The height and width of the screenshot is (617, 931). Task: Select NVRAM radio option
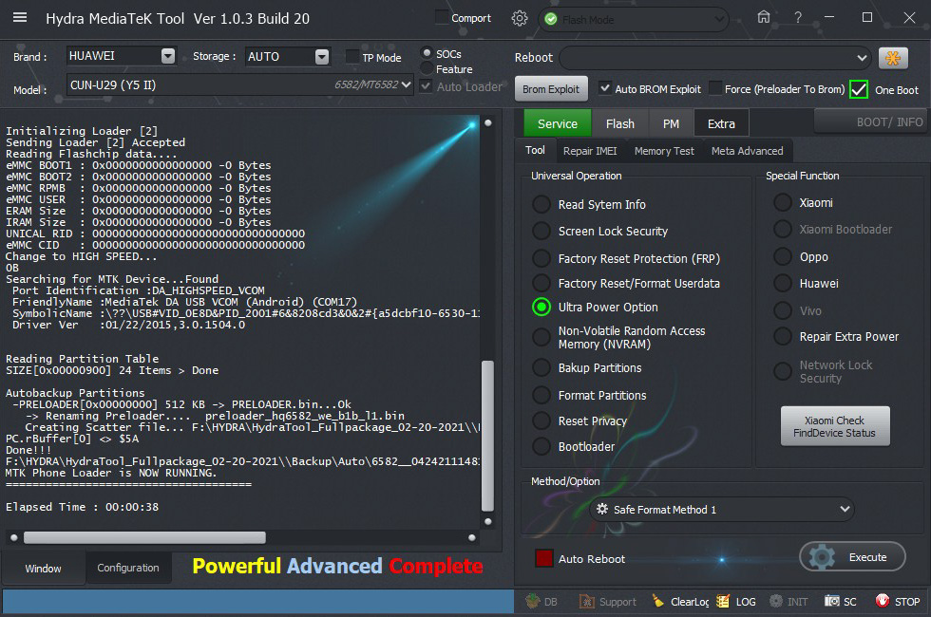(x=541, y=337)
